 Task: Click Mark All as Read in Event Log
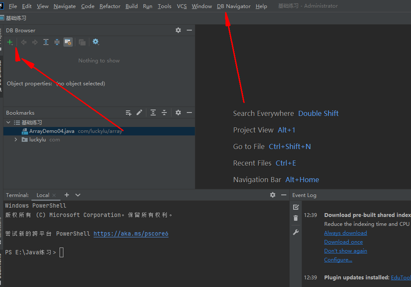pos(296,207)
